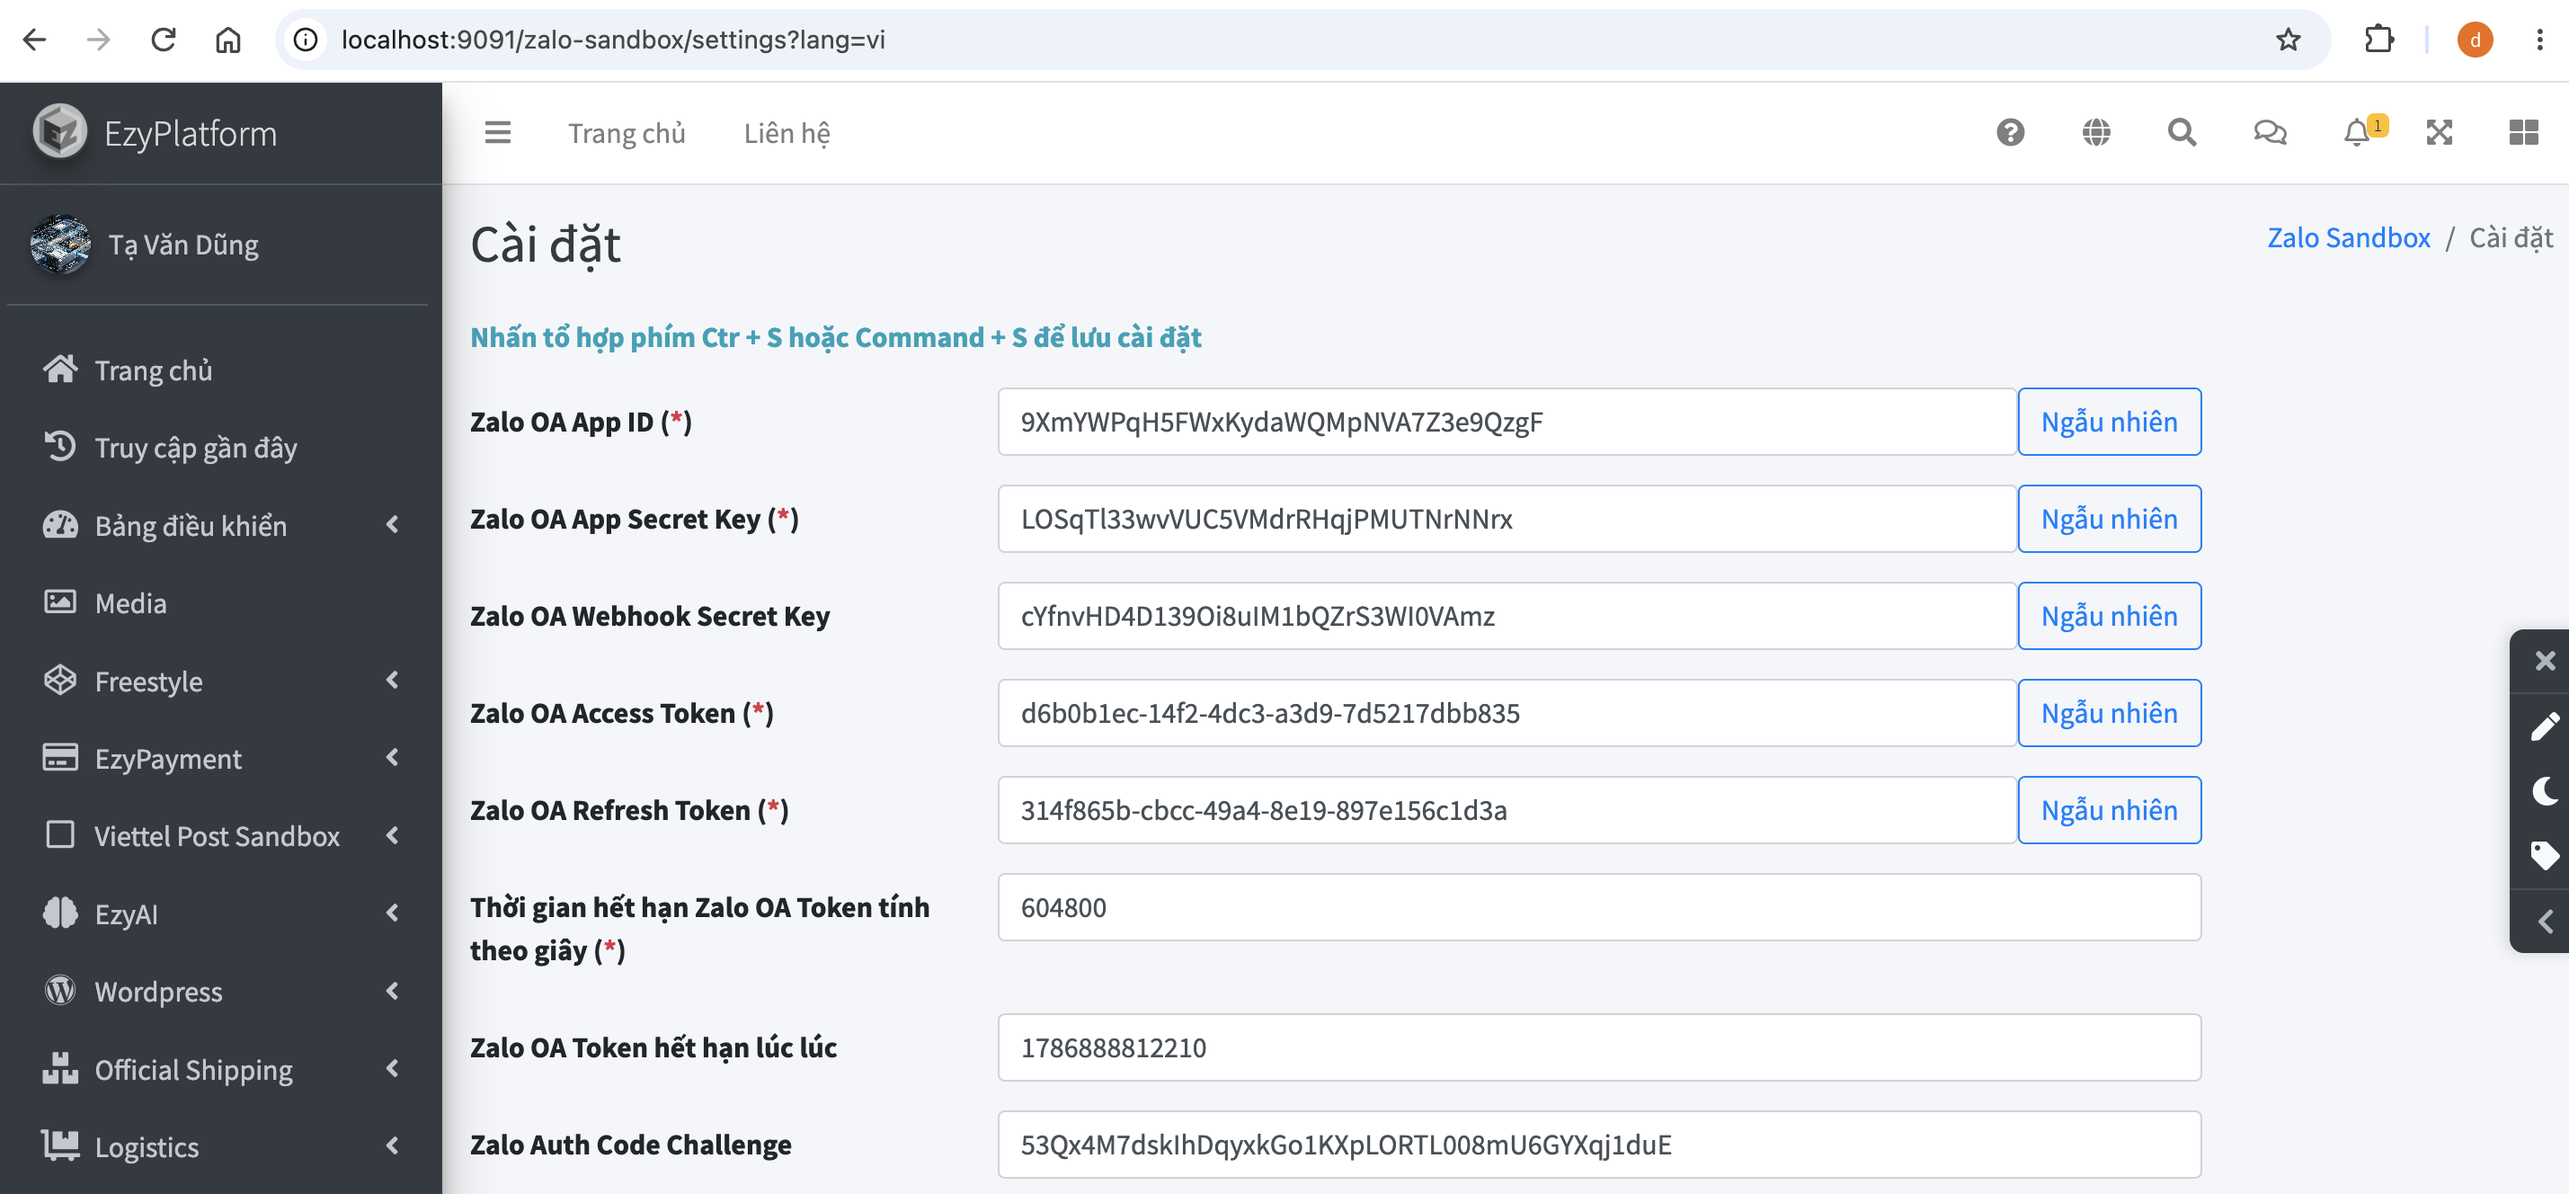
Task: Click the Tạ Văn Dũng username link
Action: click(183, 245)
